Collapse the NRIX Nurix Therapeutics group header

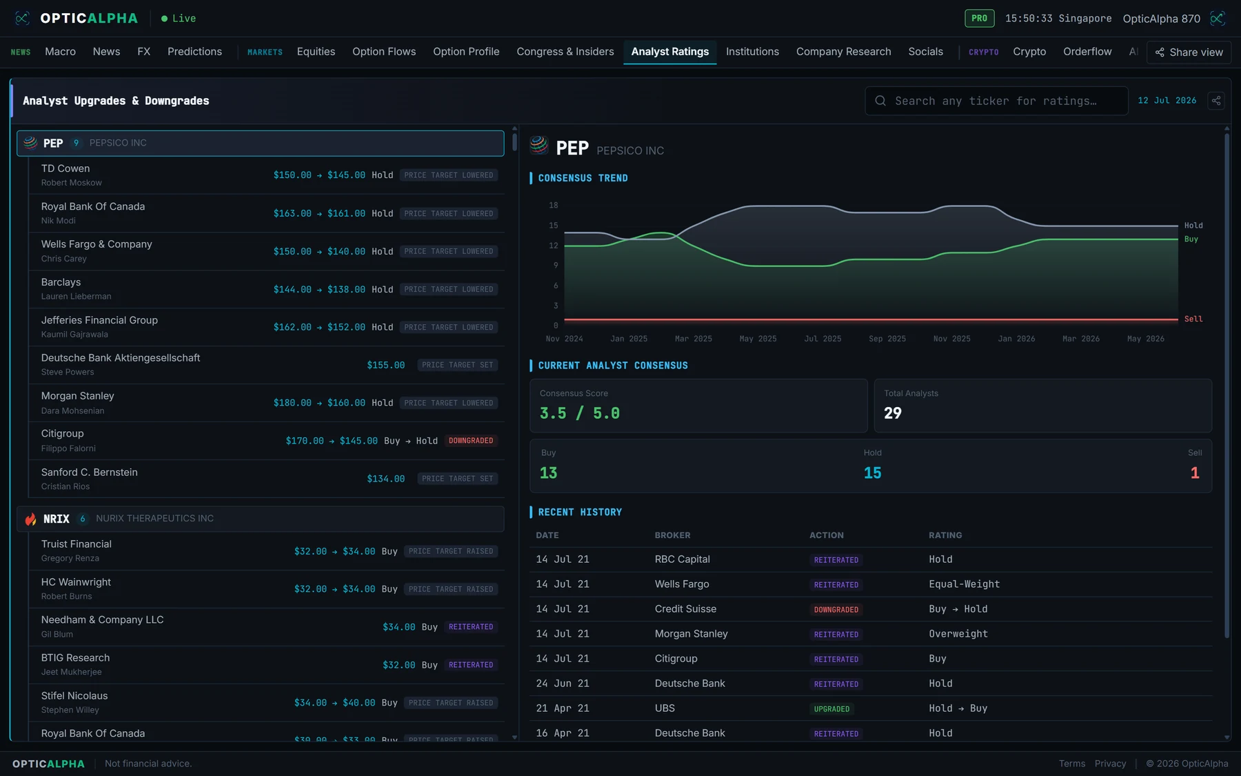pyautogui.click(x=261, y=519)
